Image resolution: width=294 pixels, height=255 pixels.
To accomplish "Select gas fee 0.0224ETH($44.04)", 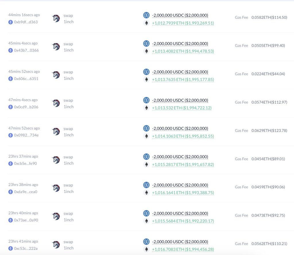I will click(x=268, y=74).
